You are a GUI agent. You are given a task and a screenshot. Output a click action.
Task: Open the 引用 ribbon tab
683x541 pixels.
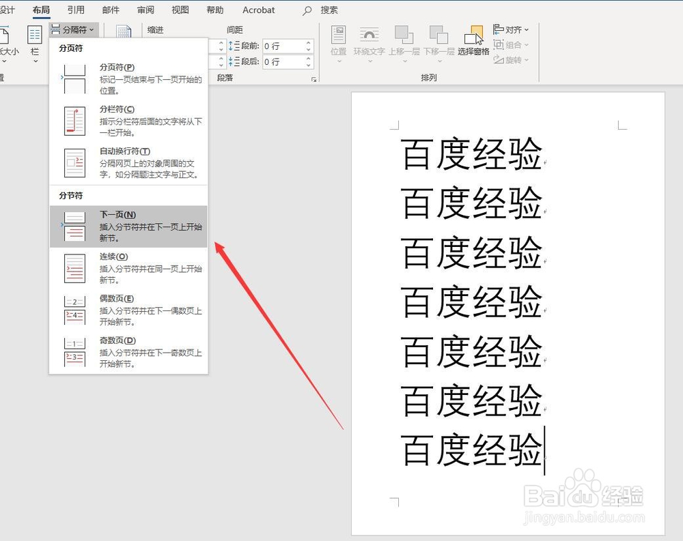pos(76,10)
